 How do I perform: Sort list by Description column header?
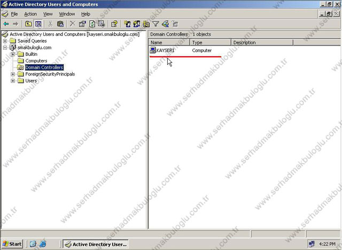point(262,42)
